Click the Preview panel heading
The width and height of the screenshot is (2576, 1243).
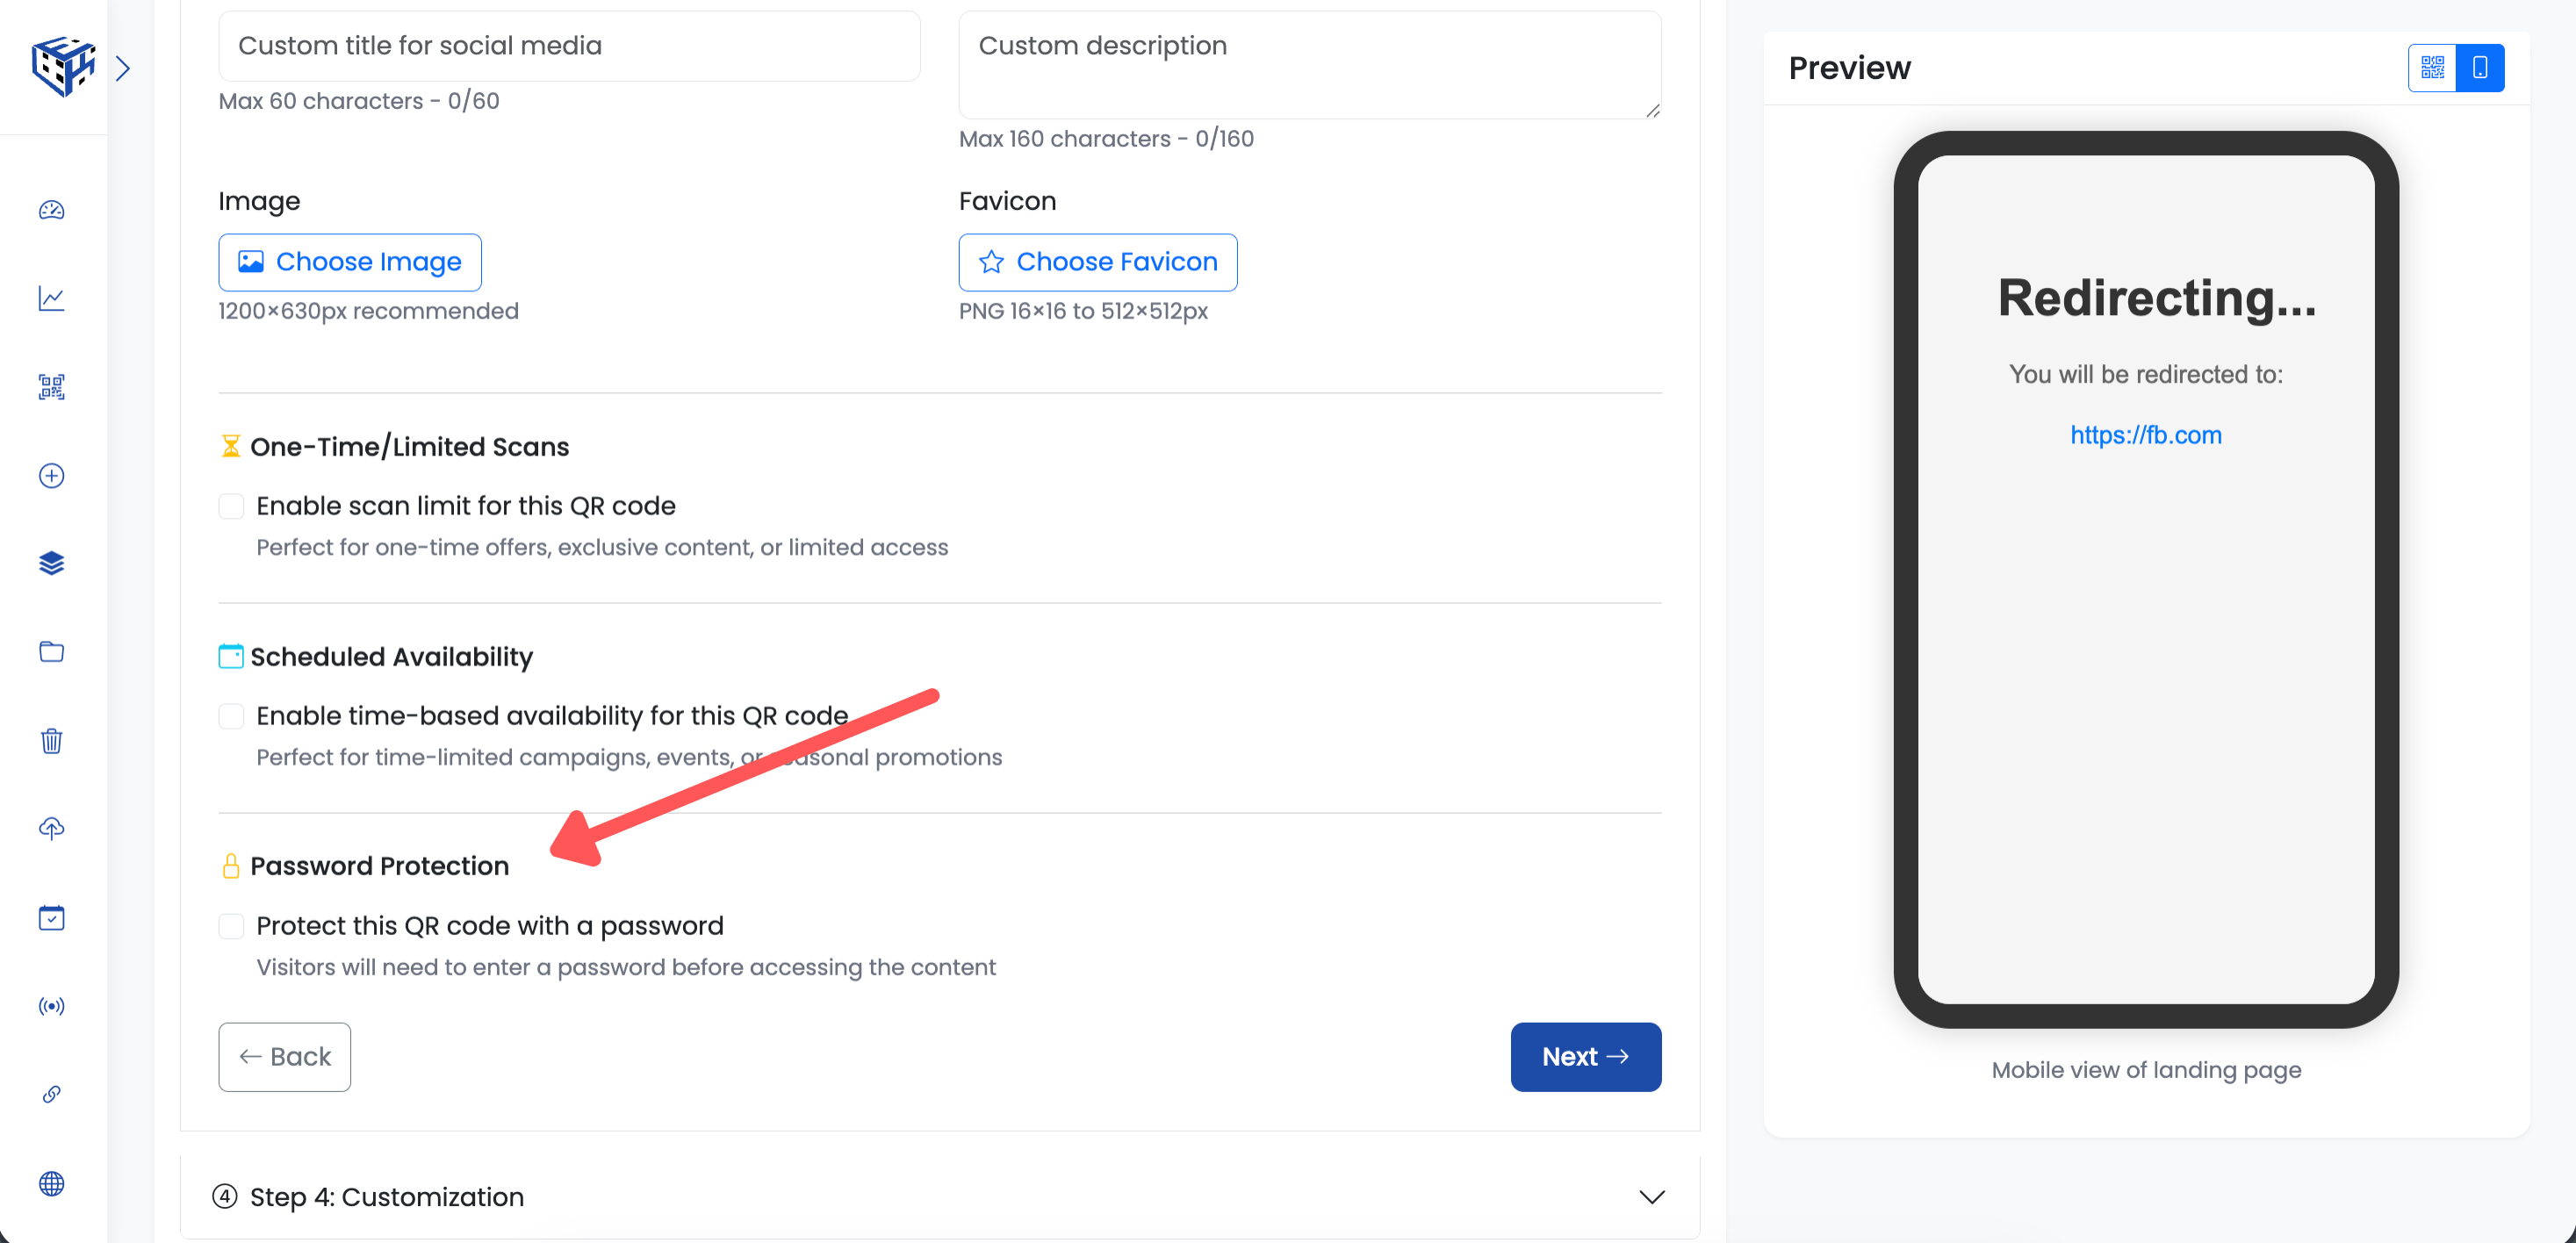click(1849, 67)
